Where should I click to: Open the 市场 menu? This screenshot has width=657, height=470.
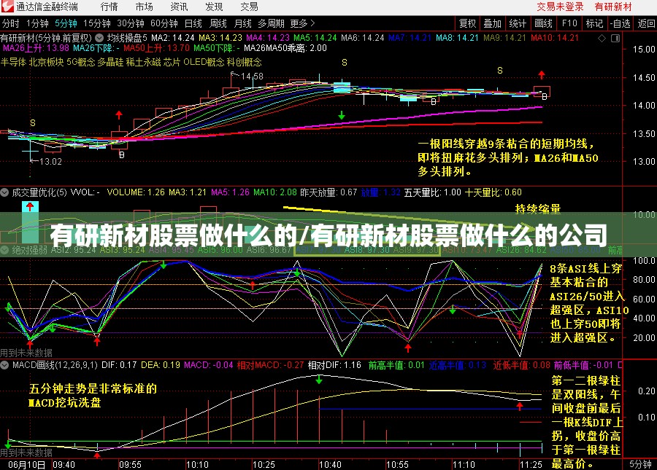(144, 7)
